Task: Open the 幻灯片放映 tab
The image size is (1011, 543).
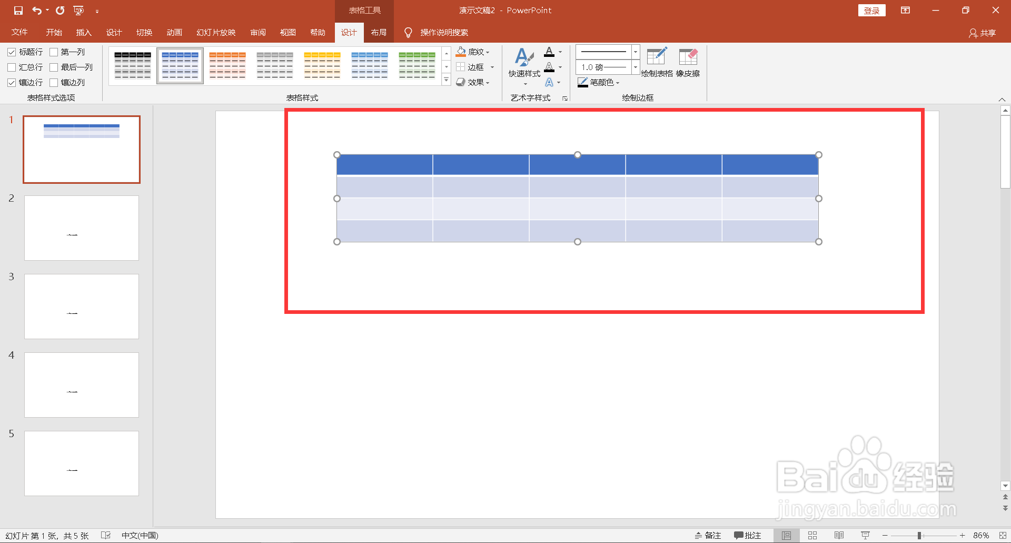Action: 216,33
